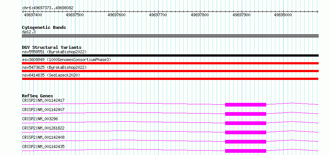
Task: Click ruler position 49697700
Action: coord(158,15)
